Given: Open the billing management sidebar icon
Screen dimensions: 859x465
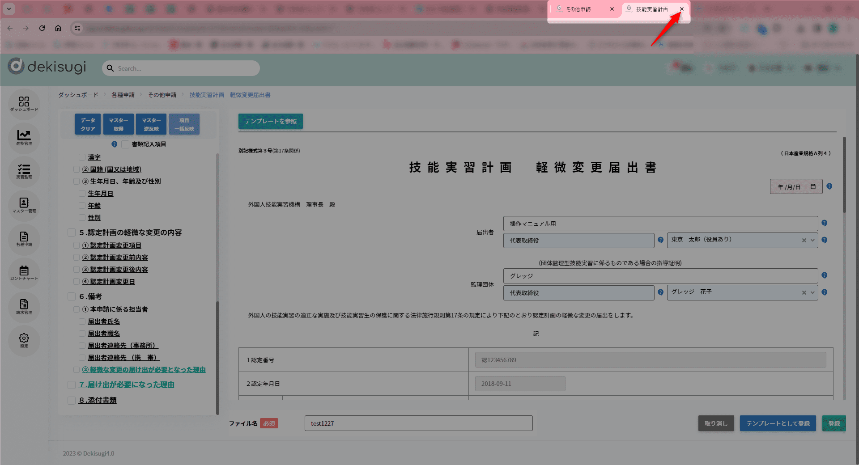Looking at the screenshot, I should click(24, 307).
